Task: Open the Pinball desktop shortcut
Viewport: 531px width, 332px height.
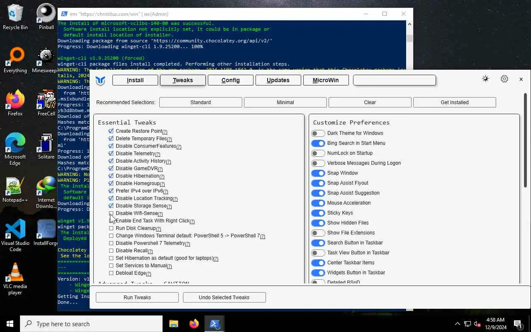Action: [x=46, y=17]
